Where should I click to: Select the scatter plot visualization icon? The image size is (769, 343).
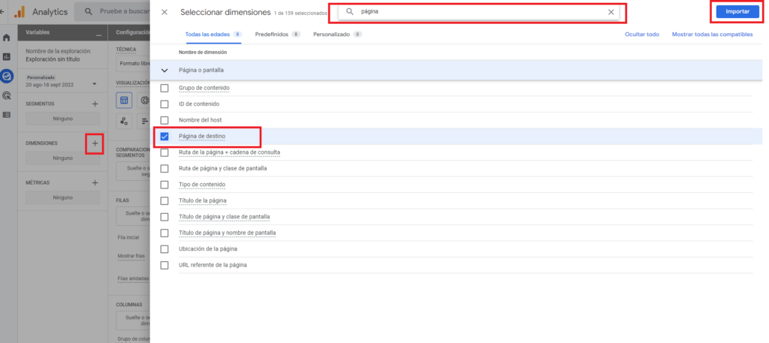coord(124,121)
